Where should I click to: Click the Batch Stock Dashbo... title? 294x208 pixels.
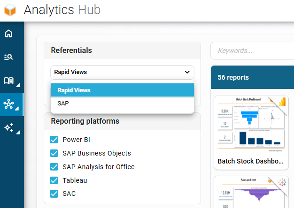[250, 161]
